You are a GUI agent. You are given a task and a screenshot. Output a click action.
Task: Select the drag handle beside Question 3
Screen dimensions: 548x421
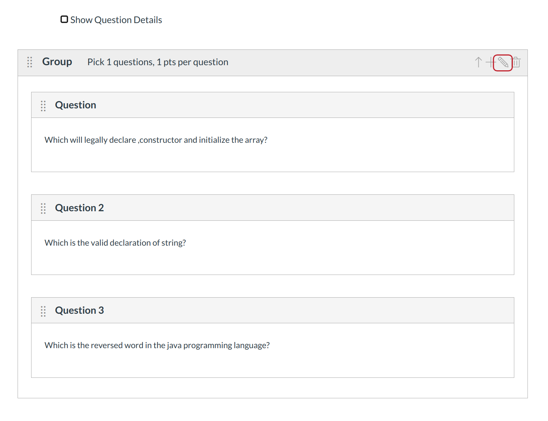43,311
